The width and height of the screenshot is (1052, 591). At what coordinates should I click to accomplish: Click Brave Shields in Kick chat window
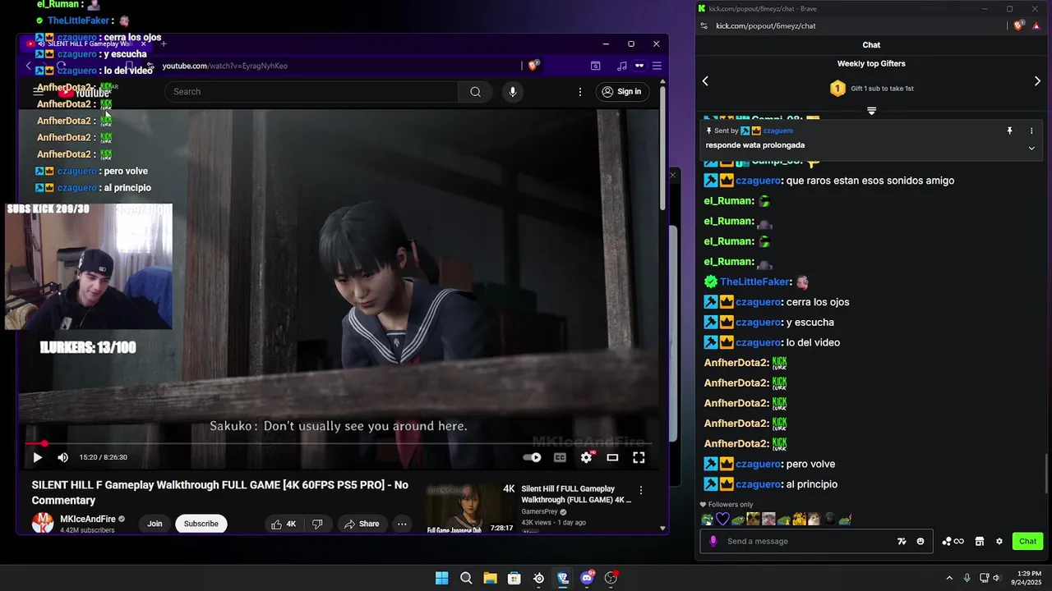[1019, 25]
